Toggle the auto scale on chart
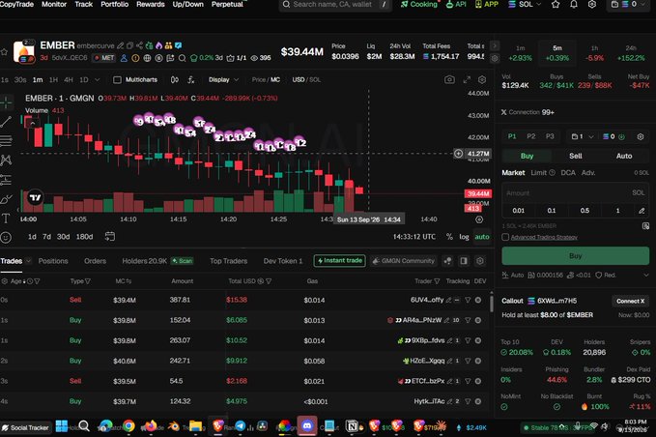Viewport: 656px width, 437px height. click(x=482, y=237)
